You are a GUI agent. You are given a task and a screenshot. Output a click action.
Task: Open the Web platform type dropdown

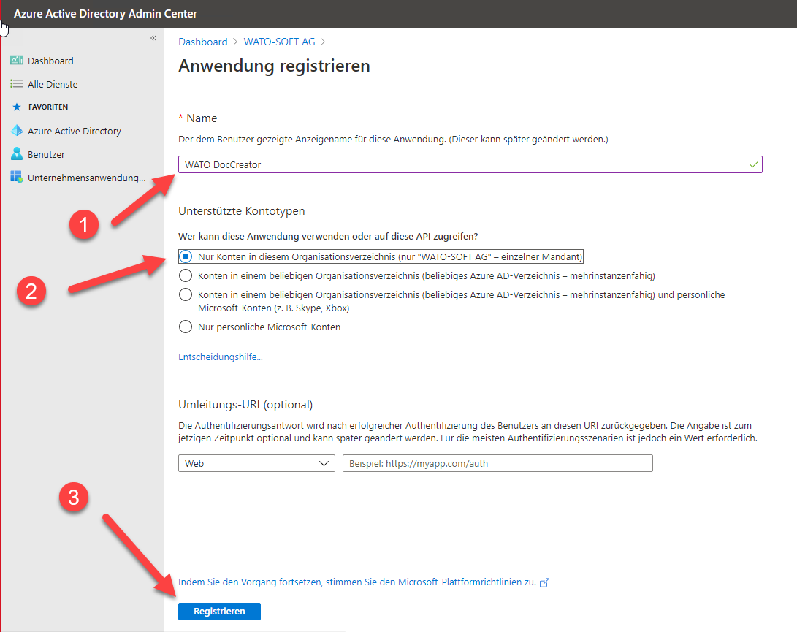tap(256, 463)
